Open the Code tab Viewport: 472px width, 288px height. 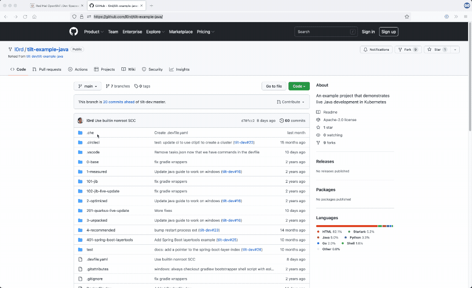(18, 69)
